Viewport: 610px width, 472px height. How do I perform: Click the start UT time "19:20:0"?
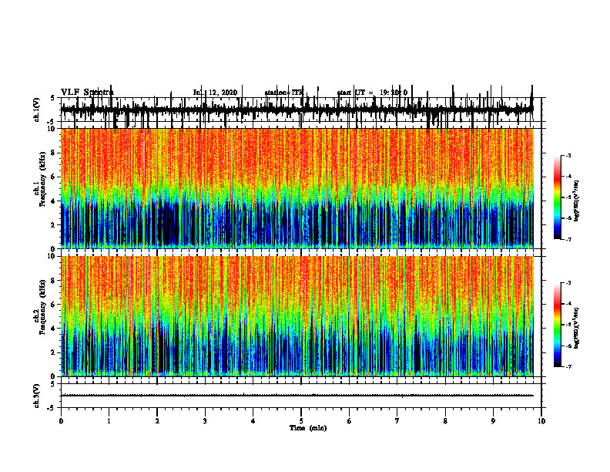394,93
